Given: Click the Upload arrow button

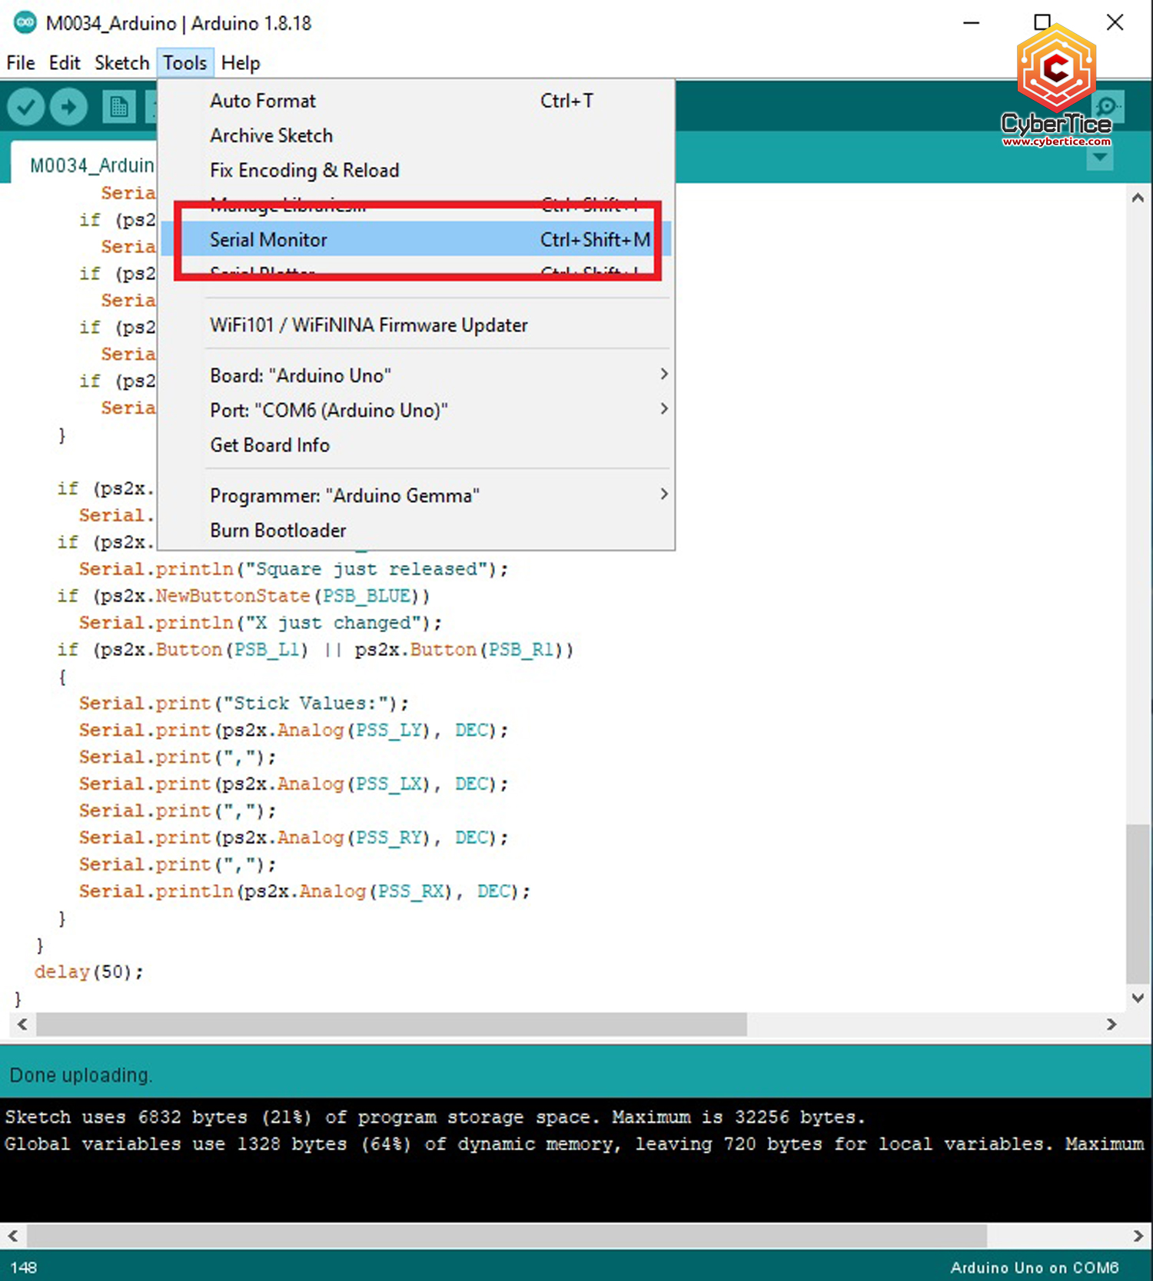Looking at the screenshot, I should [69, 107].
